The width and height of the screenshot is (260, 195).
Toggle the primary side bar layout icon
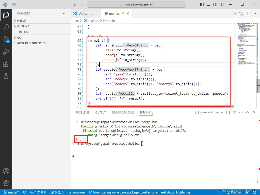(202, 5)
